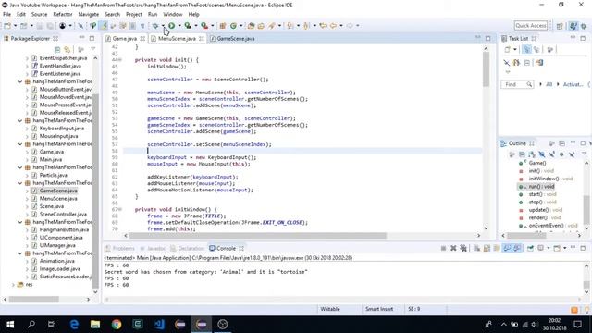
Task: Switch to the GameScene.java editor tab
Action: pos(233,39)
